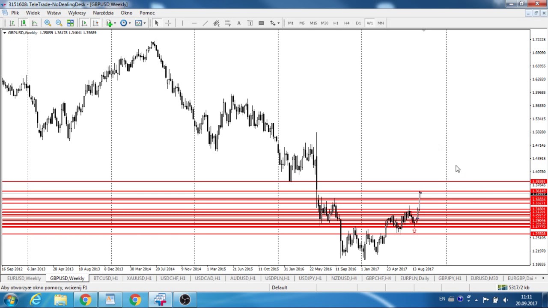Insert the grey rectangle shape
Screen dimensions: 548x308
click(x=261, y=23)
